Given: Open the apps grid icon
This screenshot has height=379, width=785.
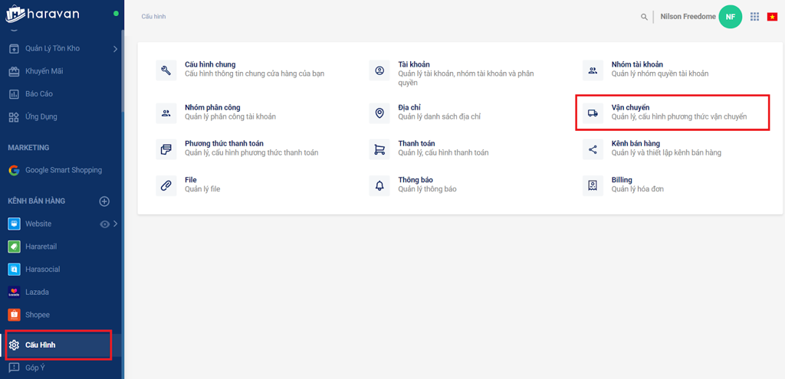Looking at the screenshot, I should [754, 17].
